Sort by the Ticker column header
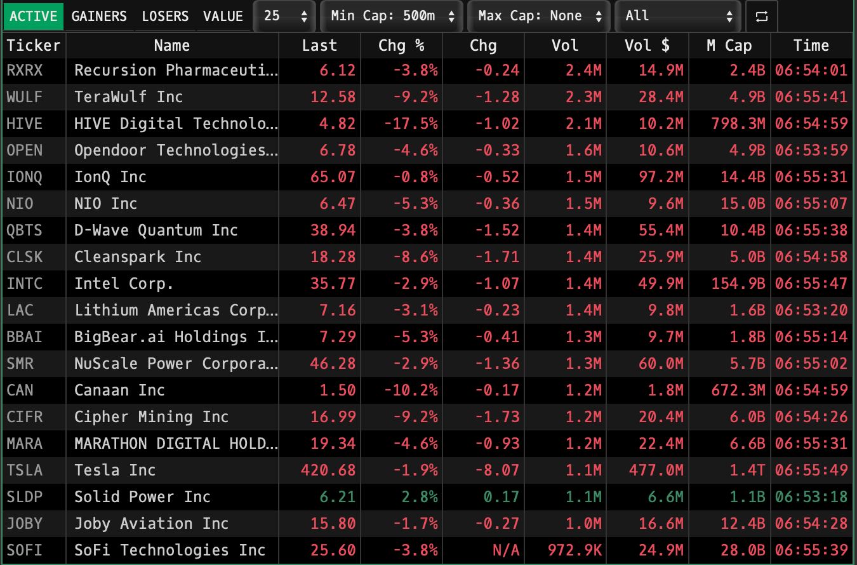This screenshot has width=857, height=565. point(34,45)
